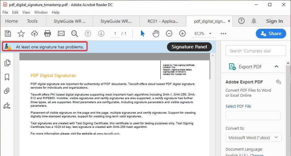Switch to the first StyleGuide WR tab
The image size is (291, 156).
tap(69, 21)
